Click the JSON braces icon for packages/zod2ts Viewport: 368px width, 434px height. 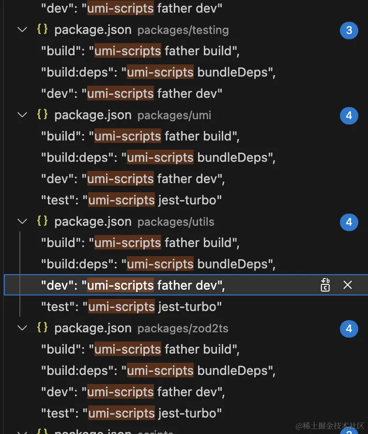pos(42,328)
